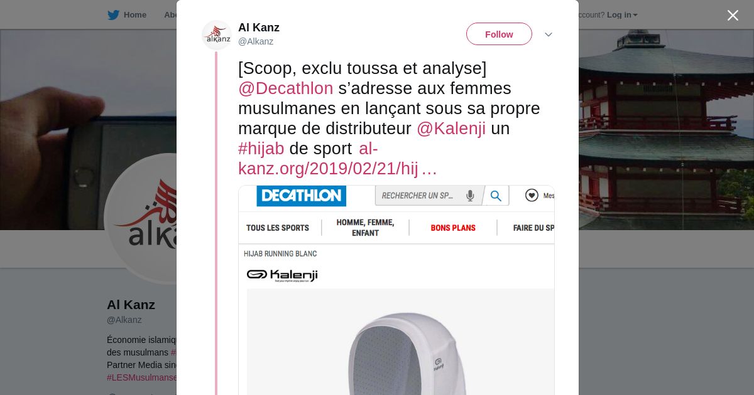The width and height of the screenshot is (754, 395).
Task: Open the #hijab hashtag
Action: point(261,149)
